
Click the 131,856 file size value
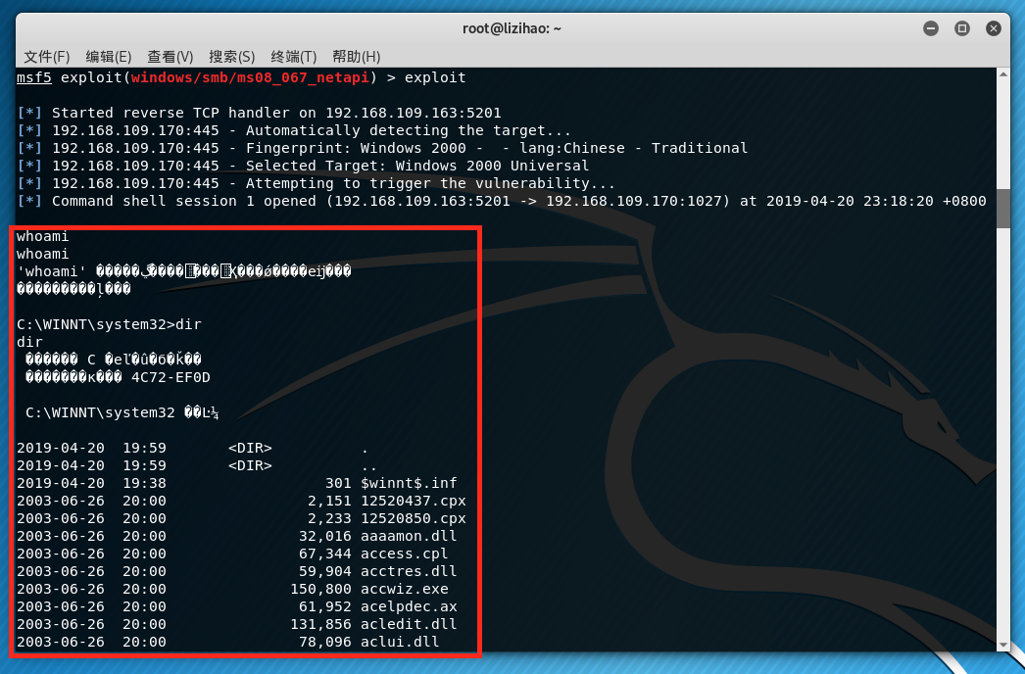tap(321, 625)
